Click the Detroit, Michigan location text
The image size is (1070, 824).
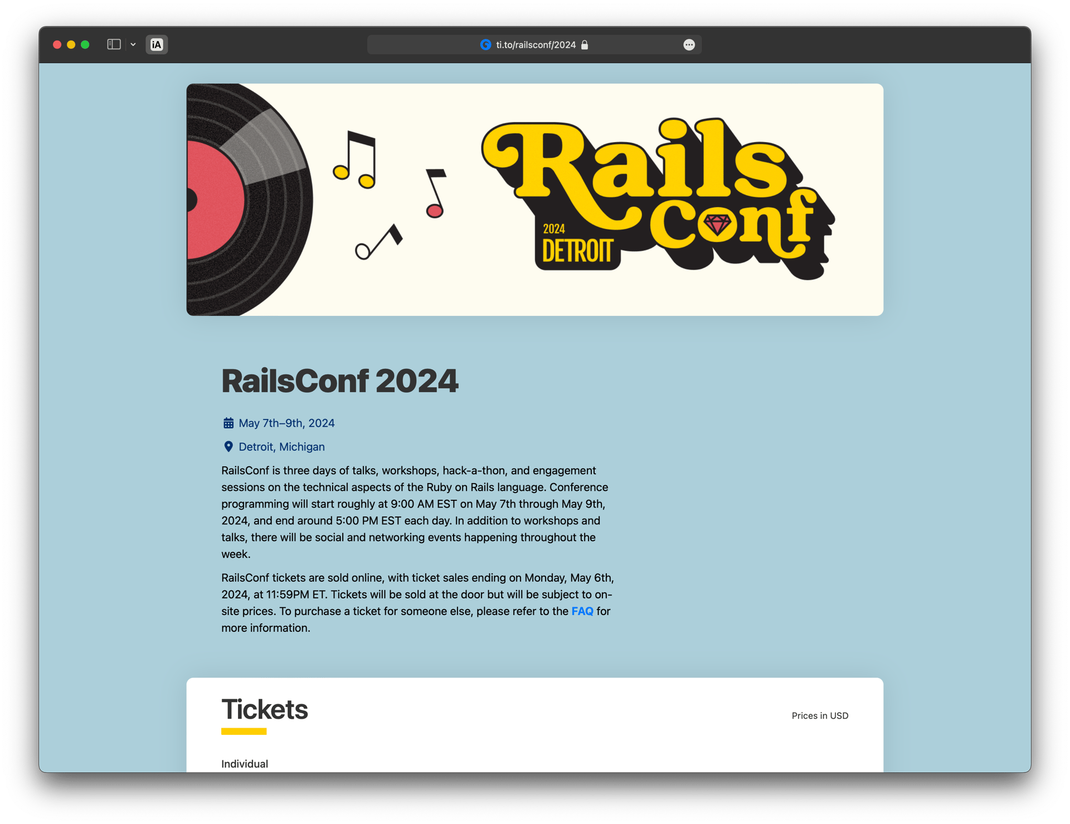[x=281, y=447]
